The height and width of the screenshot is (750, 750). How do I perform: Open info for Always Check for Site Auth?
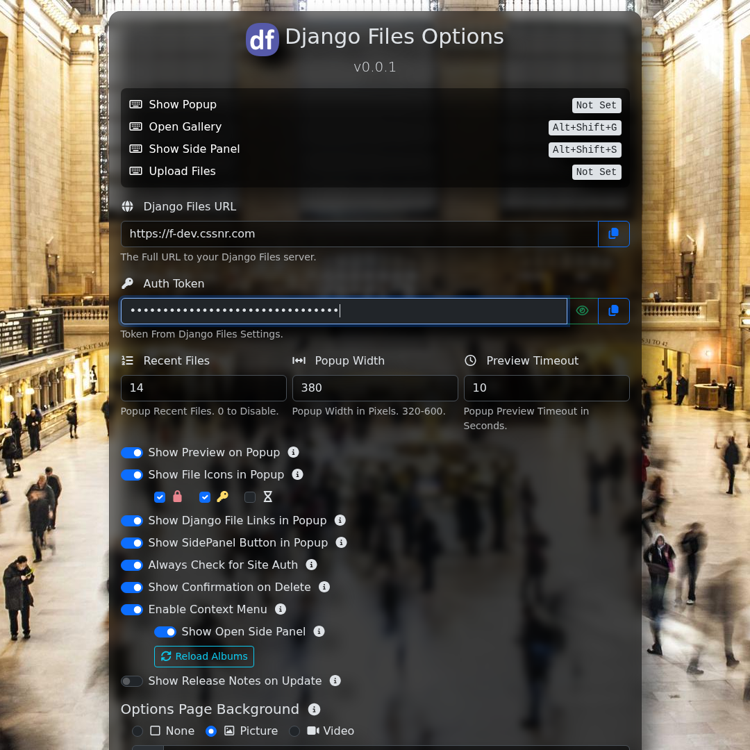312,565
